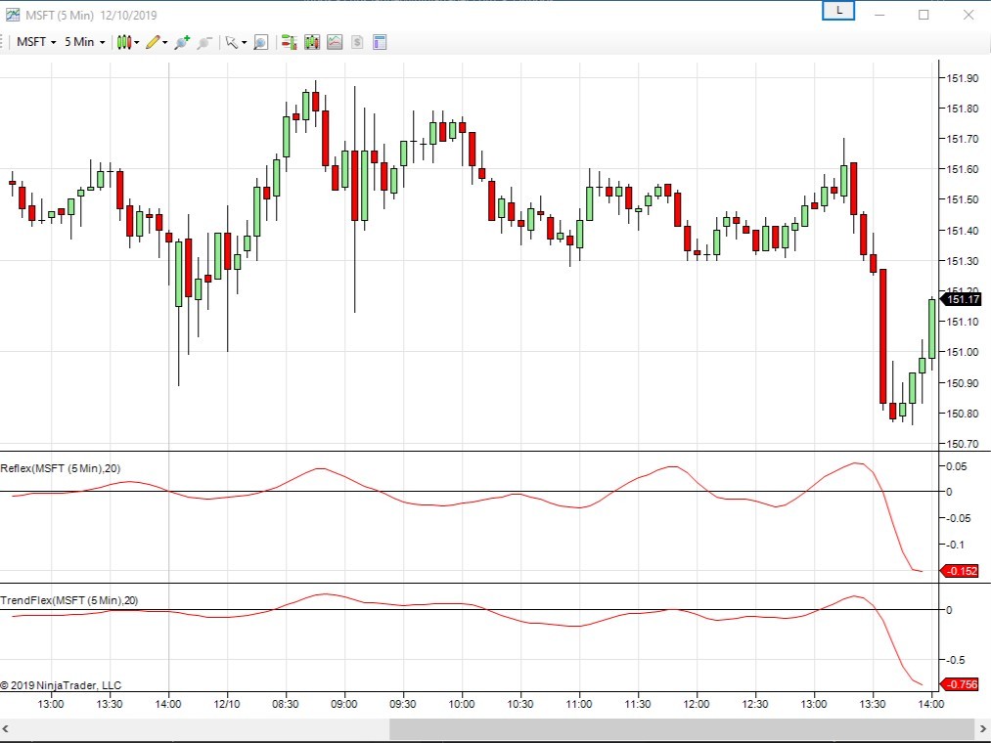Click the zoom out magnifier icon
Viewport: 991px width, 743px height.
[204, 42]
